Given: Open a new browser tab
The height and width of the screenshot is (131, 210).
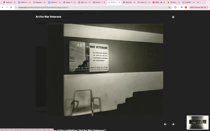Looking at the screenshot, I should (198, 2).
